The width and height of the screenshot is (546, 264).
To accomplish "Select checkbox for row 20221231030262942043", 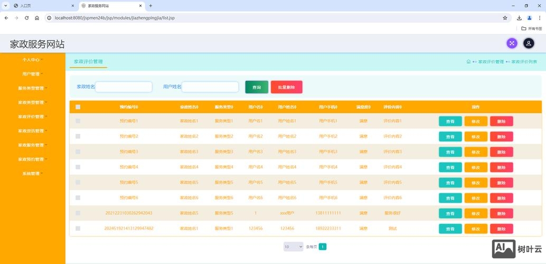I will [x=78, y=213].
